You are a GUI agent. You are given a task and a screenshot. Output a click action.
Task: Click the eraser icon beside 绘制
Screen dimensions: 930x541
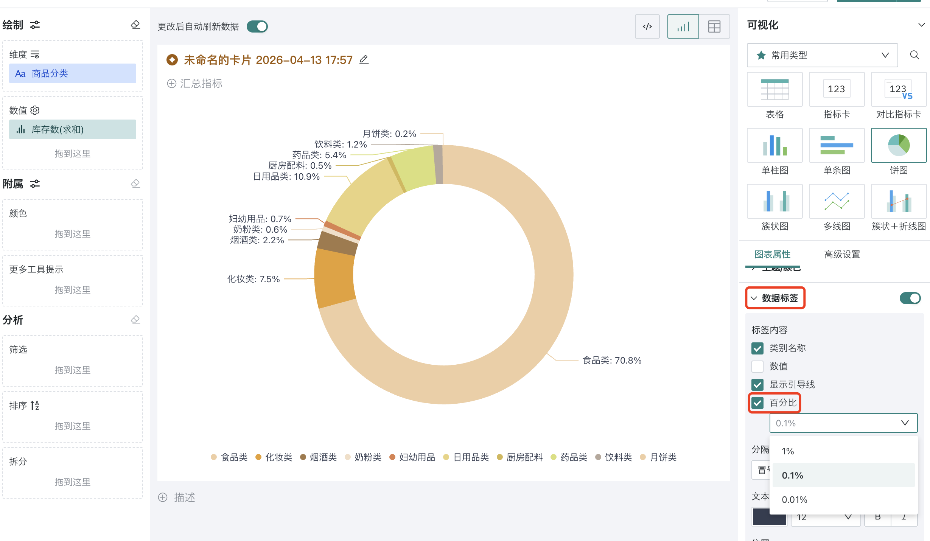point(135,25)
